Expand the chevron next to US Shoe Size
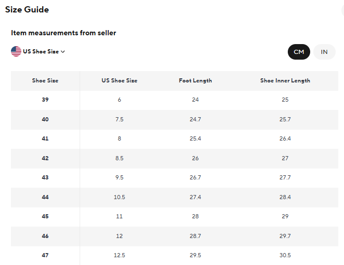344x265 pixels. click(63, 52)
